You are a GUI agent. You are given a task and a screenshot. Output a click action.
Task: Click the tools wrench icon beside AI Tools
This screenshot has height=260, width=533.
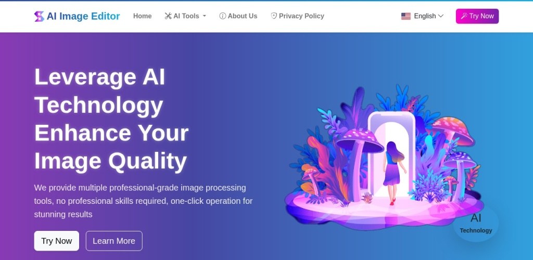[168, 16]
